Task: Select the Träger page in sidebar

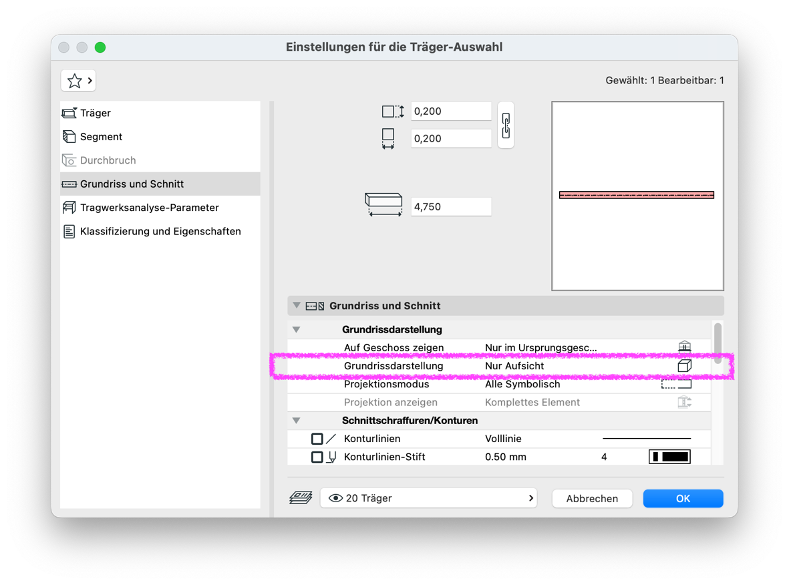Action: pos(160,113)
